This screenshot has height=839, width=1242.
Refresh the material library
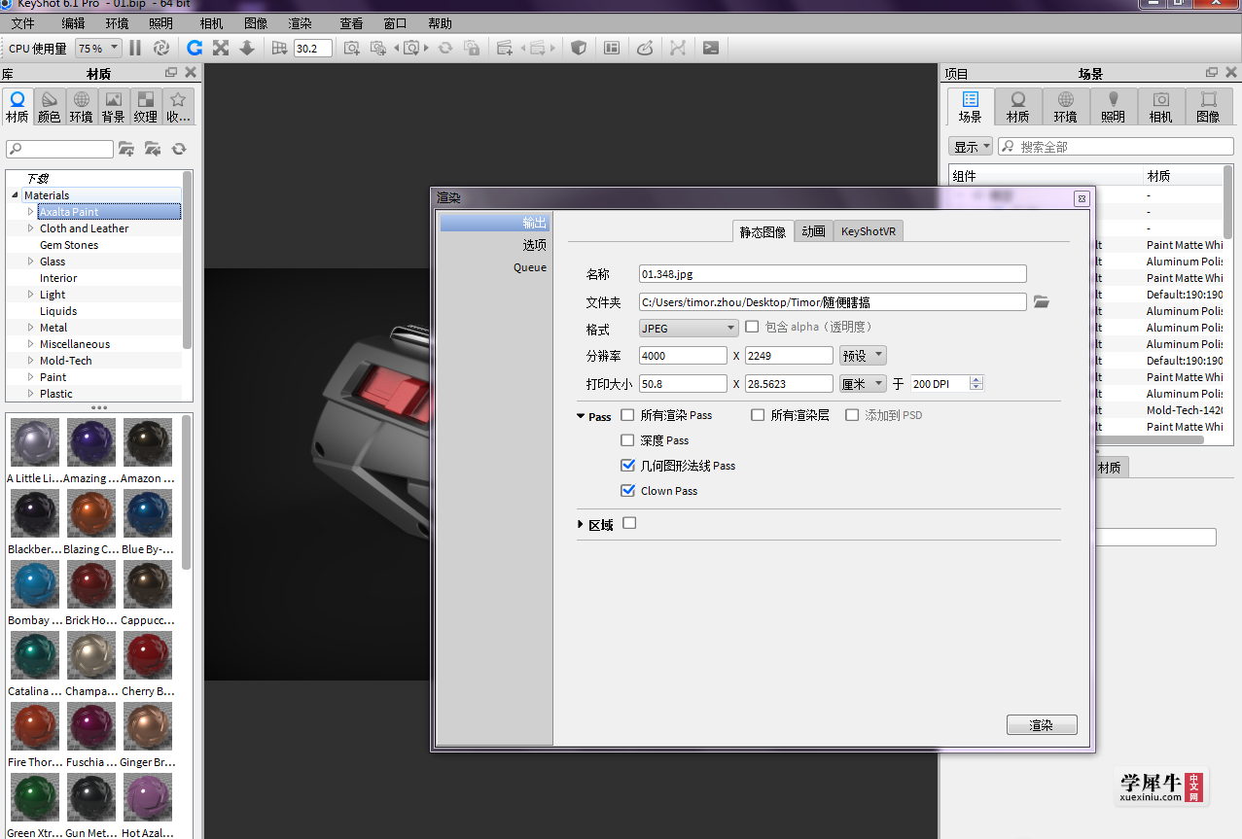[179, 149]
